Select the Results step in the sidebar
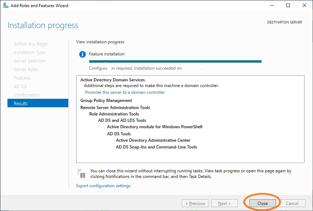Screen dimensions: 313x211 pyautogui.click(x=21, y=103)
